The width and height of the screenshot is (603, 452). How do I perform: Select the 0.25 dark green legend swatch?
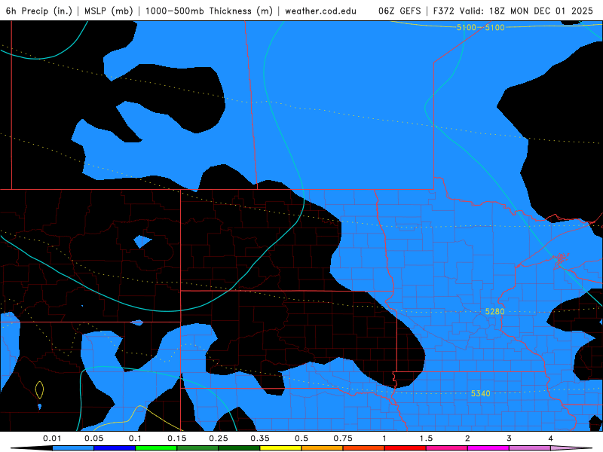[239, 448]
